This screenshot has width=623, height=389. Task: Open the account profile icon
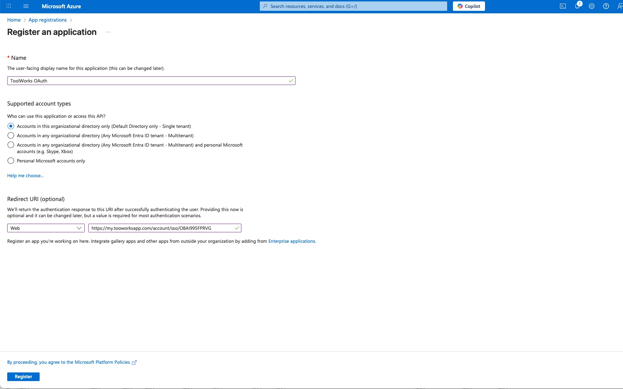[x=620, y=6]
